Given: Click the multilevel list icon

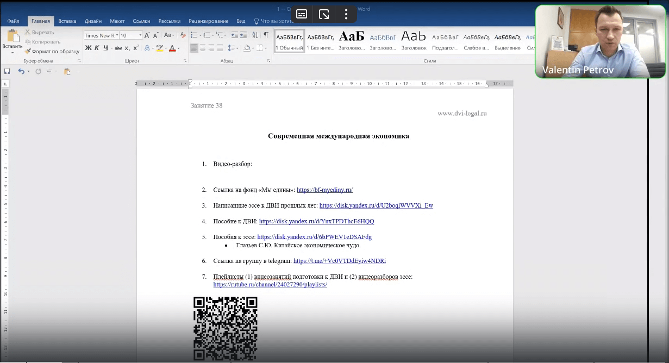Looking at the screenshot, I should coord(220,35).
